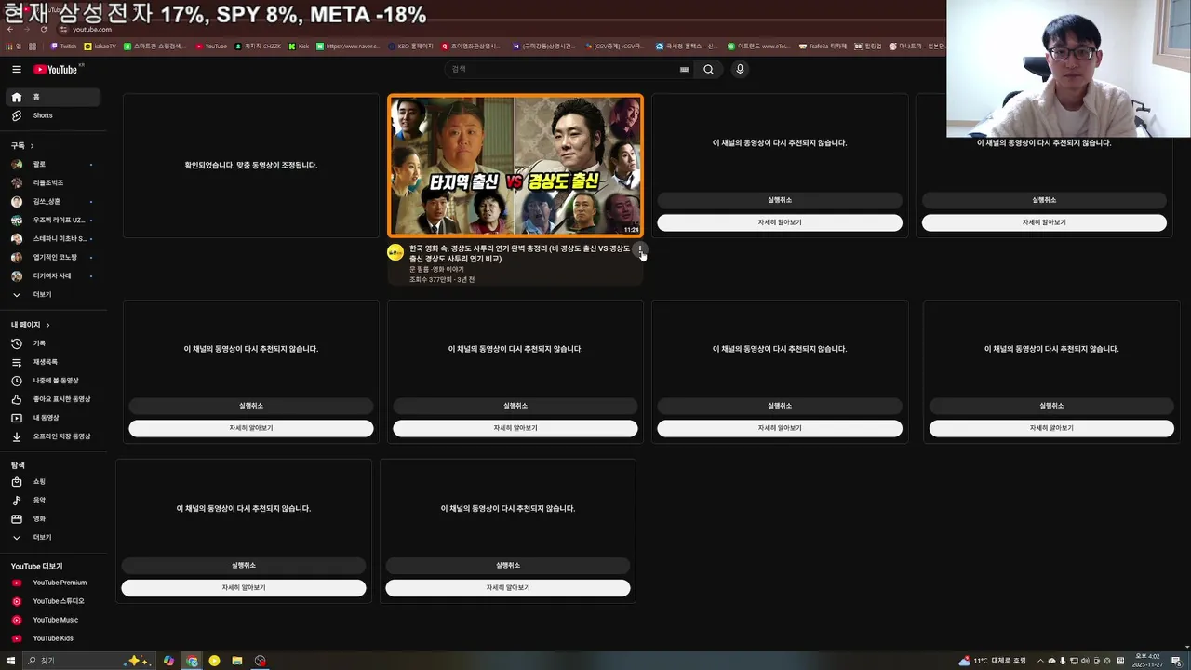The image size is (1191, 670).
Task: Open offline saved videos (오프라인 저장 동영상)
Action: pos(52,436)
